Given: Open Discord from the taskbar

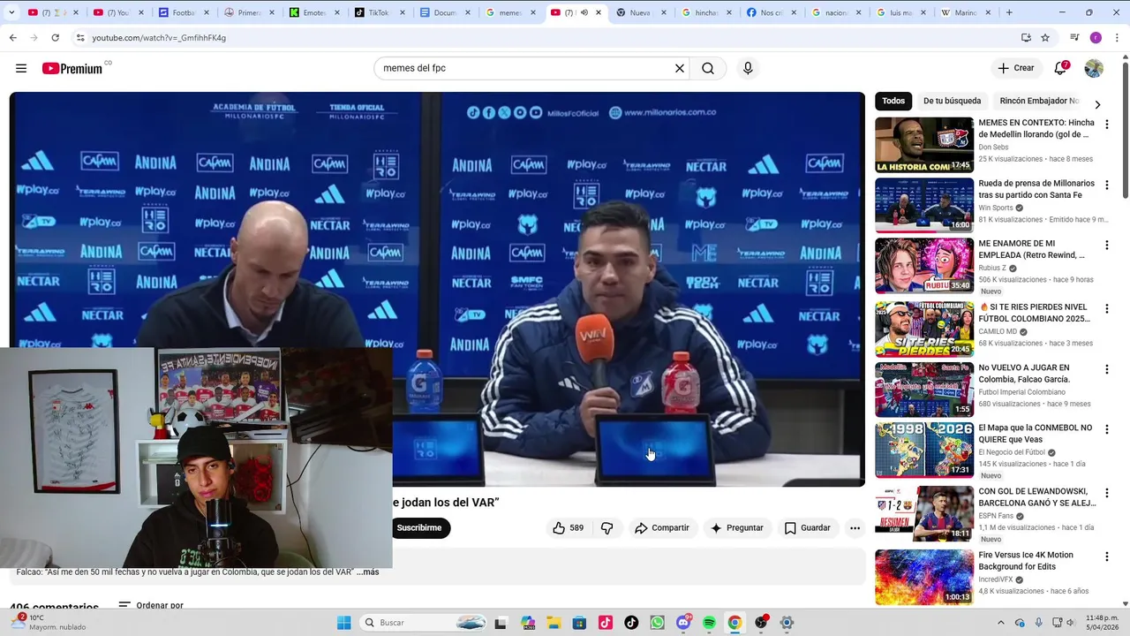Looking at the screenshot, I should coord(683,623).
